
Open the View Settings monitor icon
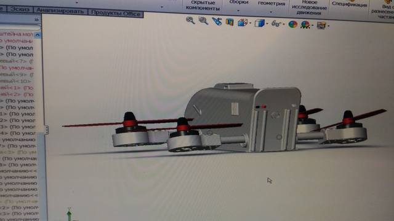321,25
